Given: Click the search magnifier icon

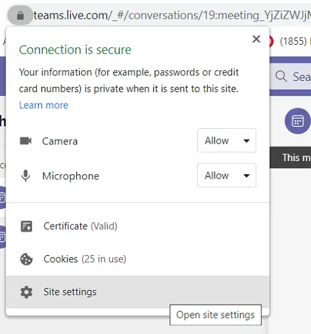Looking at the screenshot, I should pos(281,77).
